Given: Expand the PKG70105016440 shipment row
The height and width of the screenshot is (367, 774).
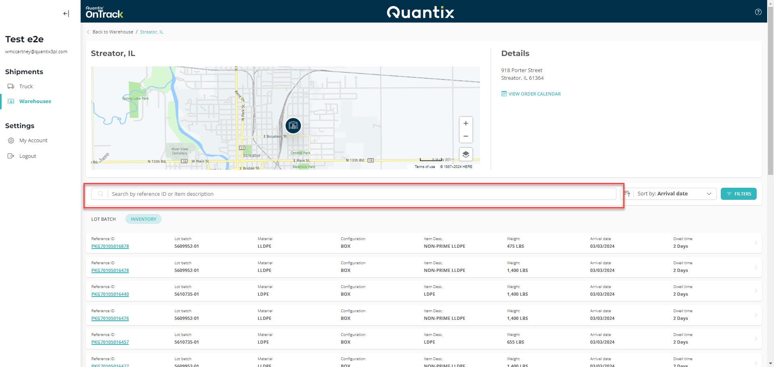Looking at the screenshot, I should tap(756, 290).
